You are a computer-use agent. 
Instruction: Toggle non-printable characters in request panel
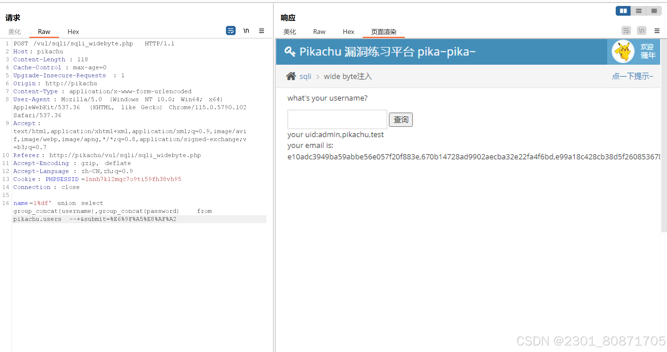(x=246, y=30)
